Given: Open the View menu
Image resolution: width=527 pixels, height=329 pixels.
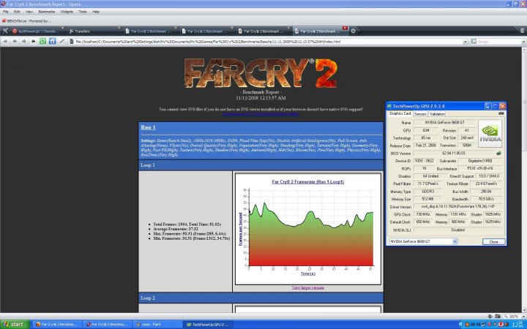Looking at the screenshot, I should [29, 12].
